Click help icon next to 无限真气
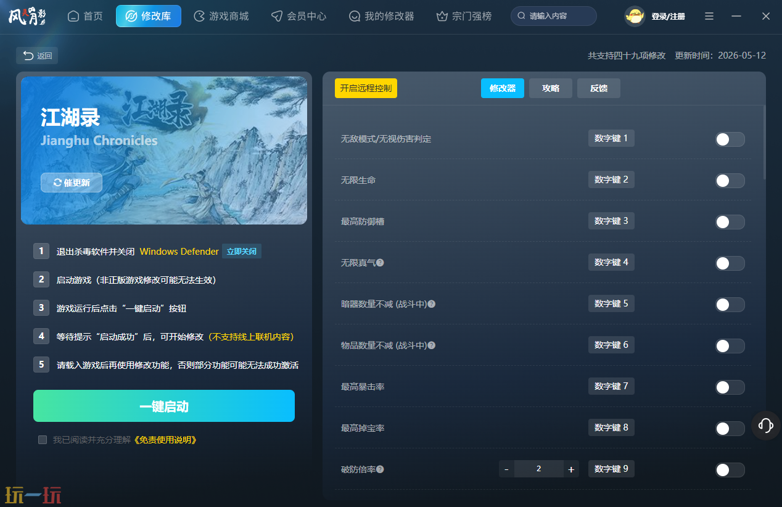 coord(380,263)
